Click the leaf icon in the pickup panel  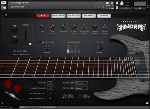30,44
